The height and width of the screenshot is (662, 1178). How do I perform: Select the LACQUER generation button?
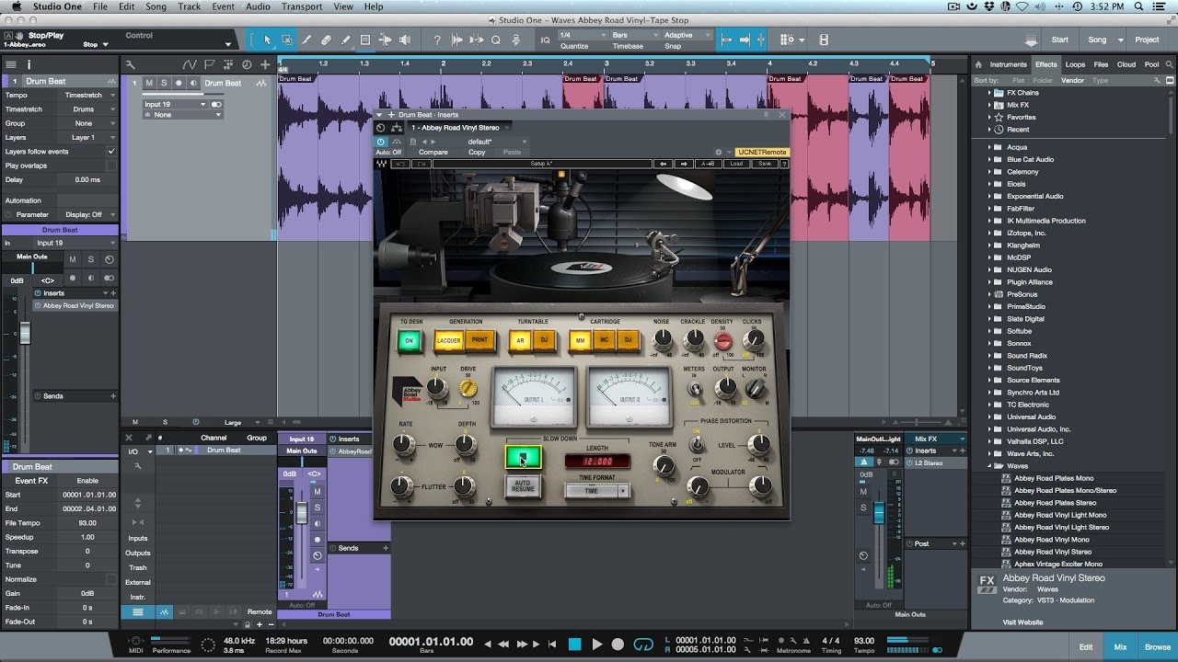[449, 341]
